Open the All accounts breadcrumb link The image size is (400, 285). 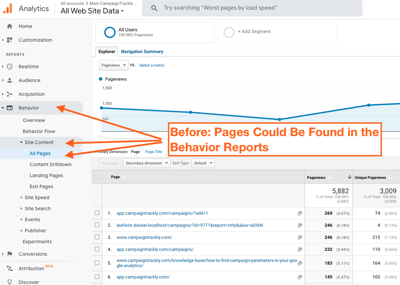(x=72, y=3)
